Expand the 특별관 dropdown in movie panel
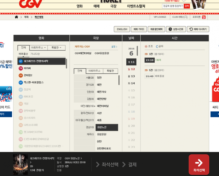 57,48
